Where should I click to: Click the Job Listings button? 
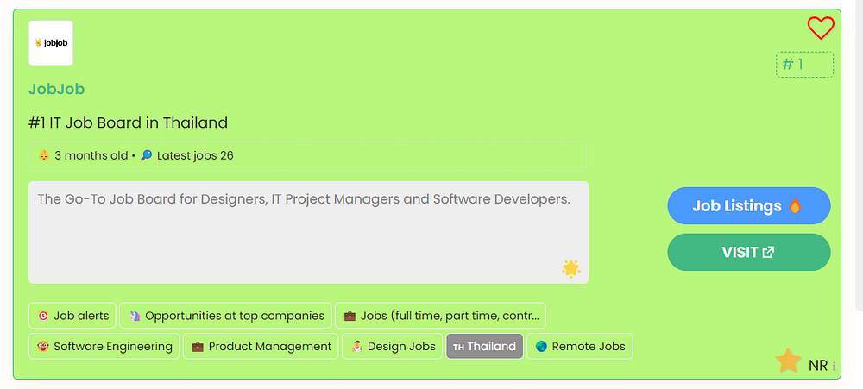pos(748,206)
